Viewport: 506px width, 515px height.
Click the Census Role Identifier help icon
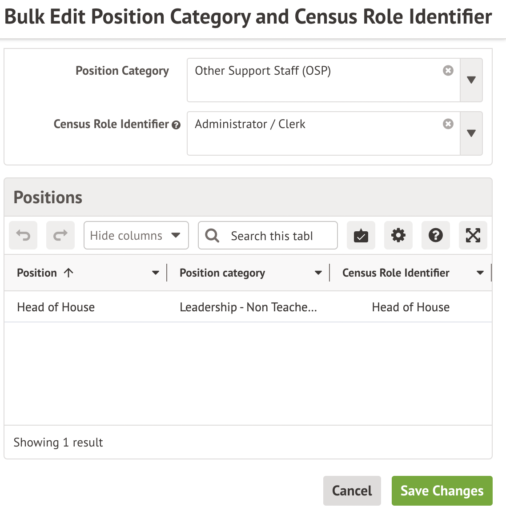[176, 125]
